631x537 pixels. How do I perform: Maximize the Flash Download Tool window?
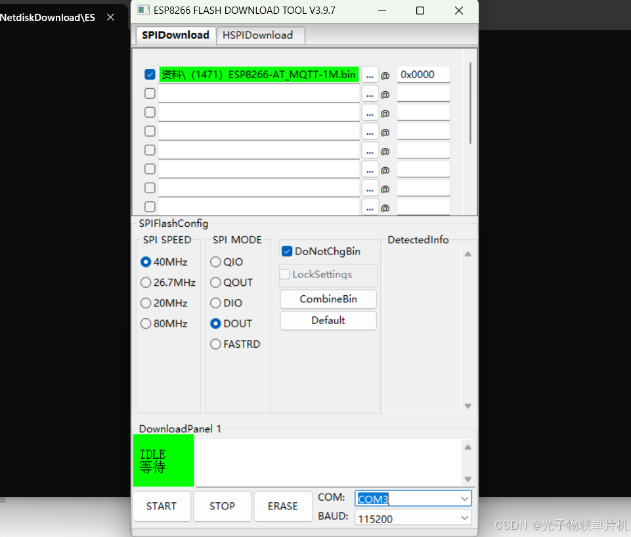point(420,11)
